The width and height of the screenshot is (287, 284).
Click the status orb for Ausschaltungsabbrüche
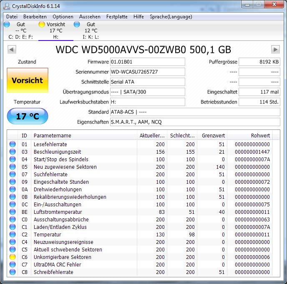(x=13, y=219)
